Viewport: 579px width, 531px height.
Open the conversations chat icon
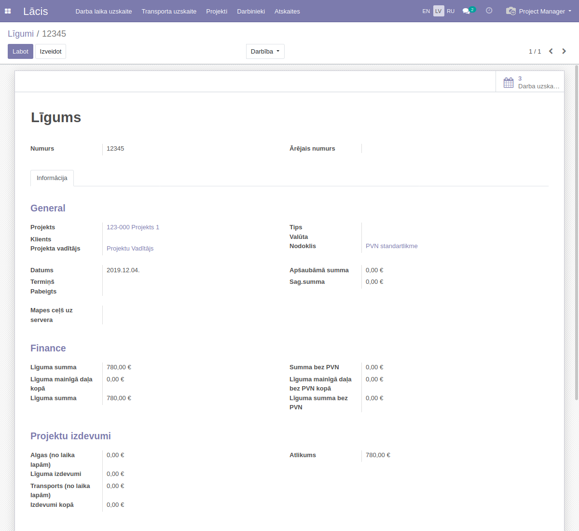coord(466,11)
